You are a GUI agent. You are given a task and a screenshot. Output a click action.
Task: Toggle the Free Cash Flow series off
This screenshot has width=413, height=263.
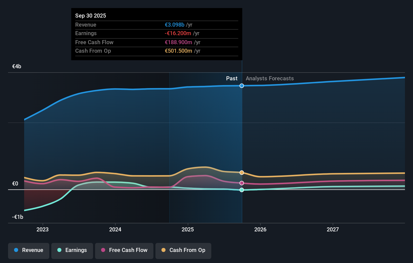(x=124, y=250)
